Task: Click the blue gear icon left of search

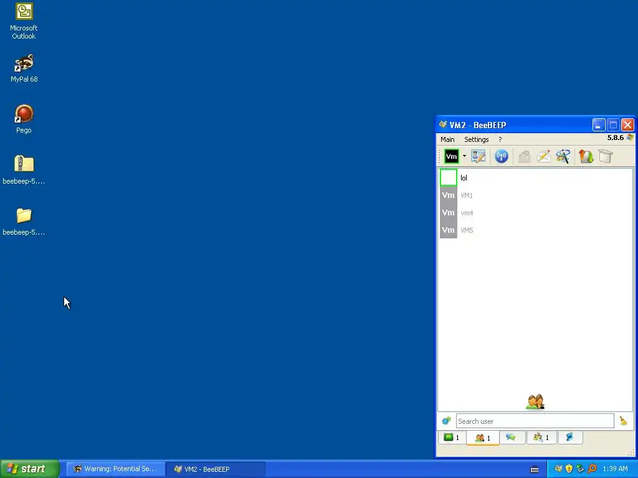Action: (x=446, y=421)
